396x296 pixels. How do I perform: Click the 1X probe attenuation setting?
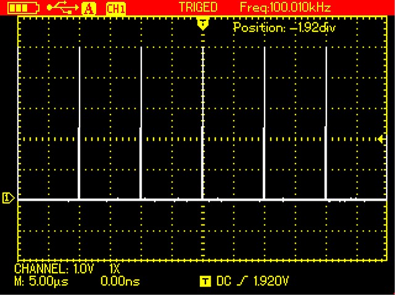115,269
